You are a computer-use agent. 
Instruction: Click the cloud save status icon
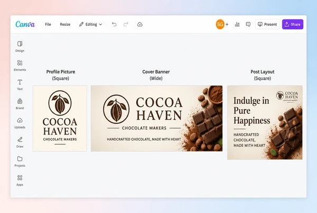tap(139, 24)
